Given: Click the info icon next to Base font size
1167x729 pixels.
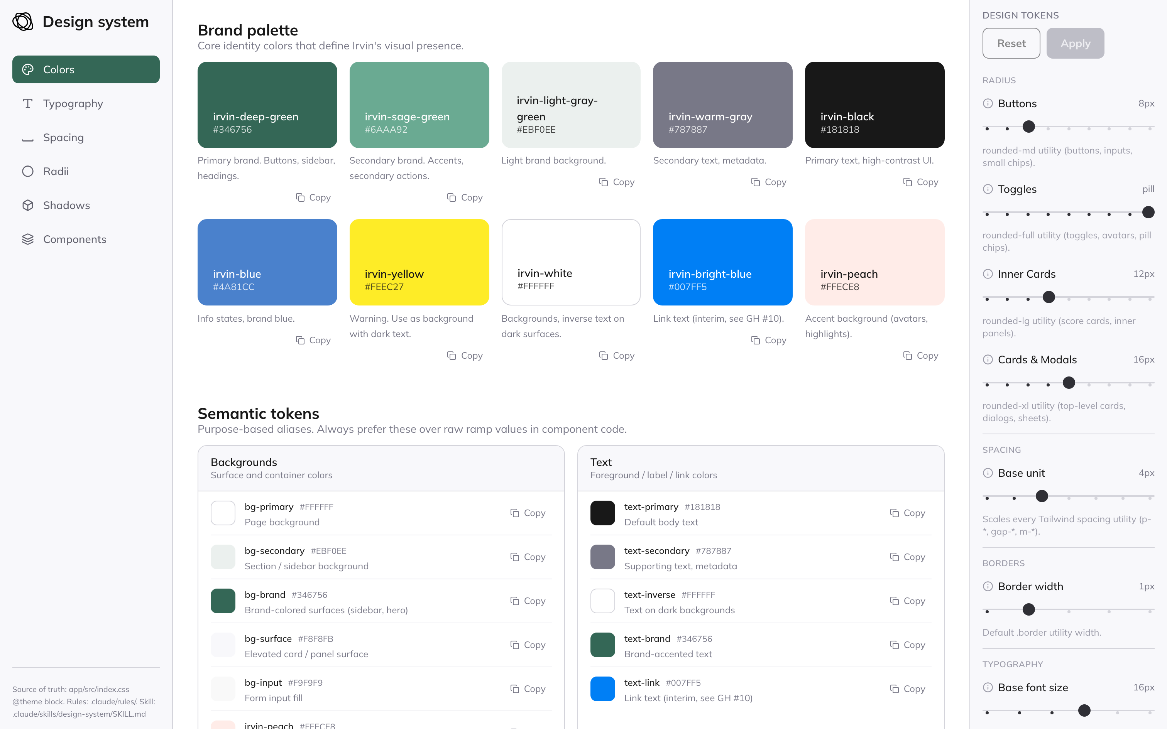Looking at the screenshot, I should coord(988,687).
